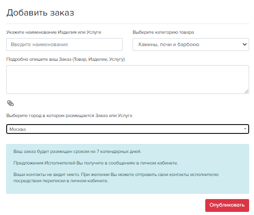Attach a file via the paperclip icon
The image size is (254, 215).
point(10,103)
